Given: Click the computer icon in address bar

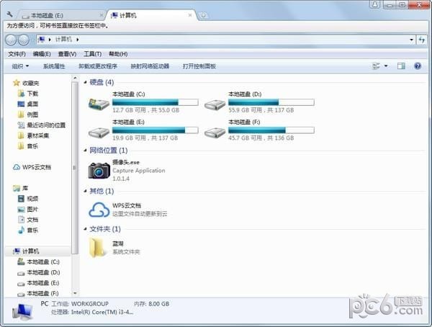Looking at the screenshot, I should 41,40.
